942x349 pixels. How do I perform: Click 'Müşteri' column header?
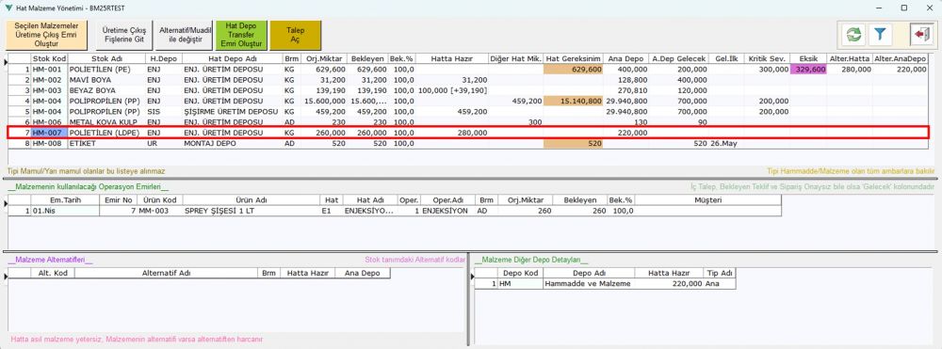pyautogui.click(x=707, y=199)
